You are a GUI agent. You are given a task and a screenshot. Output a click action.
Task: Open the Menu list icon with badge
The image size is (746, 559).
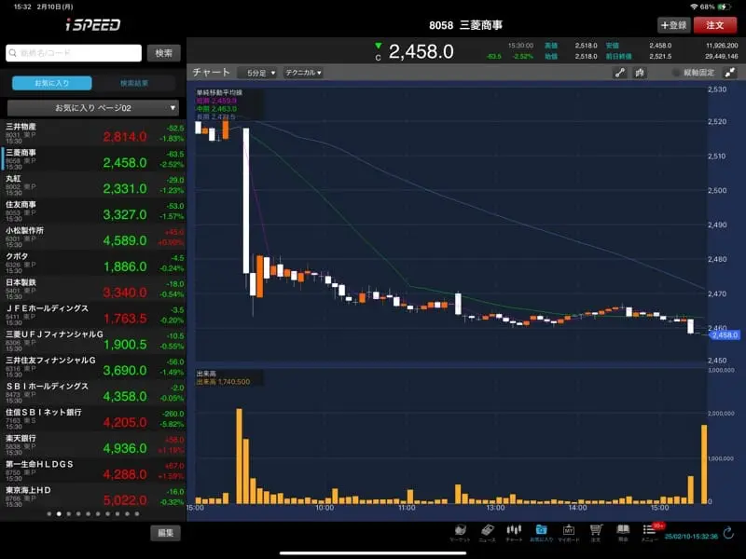click(649, 533)
